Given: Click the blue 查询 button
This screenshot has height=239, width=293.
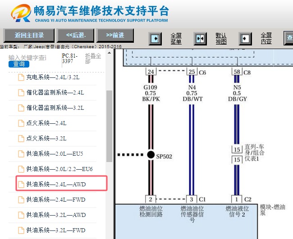Looking at the screenshot, I should [19, 64].
